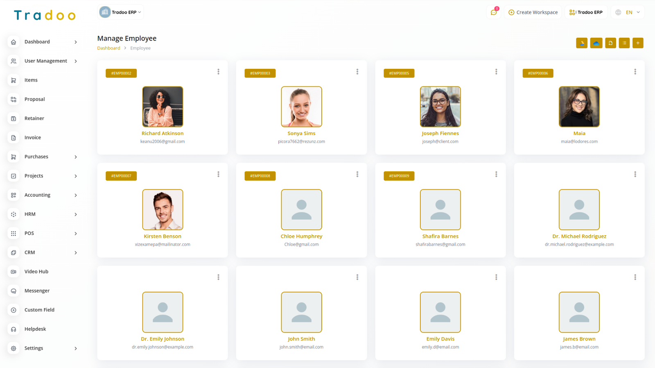
Task: Click the Create Workspace button
Action: [533, 12]
